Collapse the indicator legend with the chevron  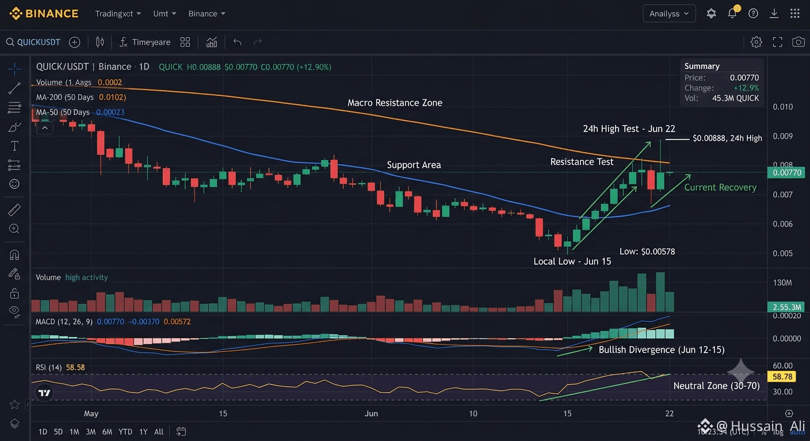click(45, 127)
